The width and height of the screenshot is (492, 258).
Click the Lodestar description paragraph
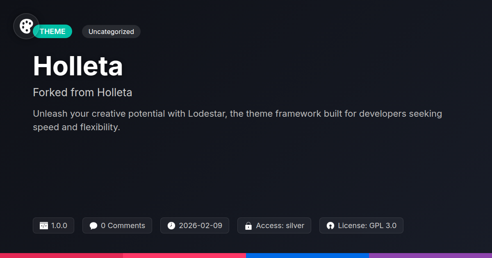[237, 120]
